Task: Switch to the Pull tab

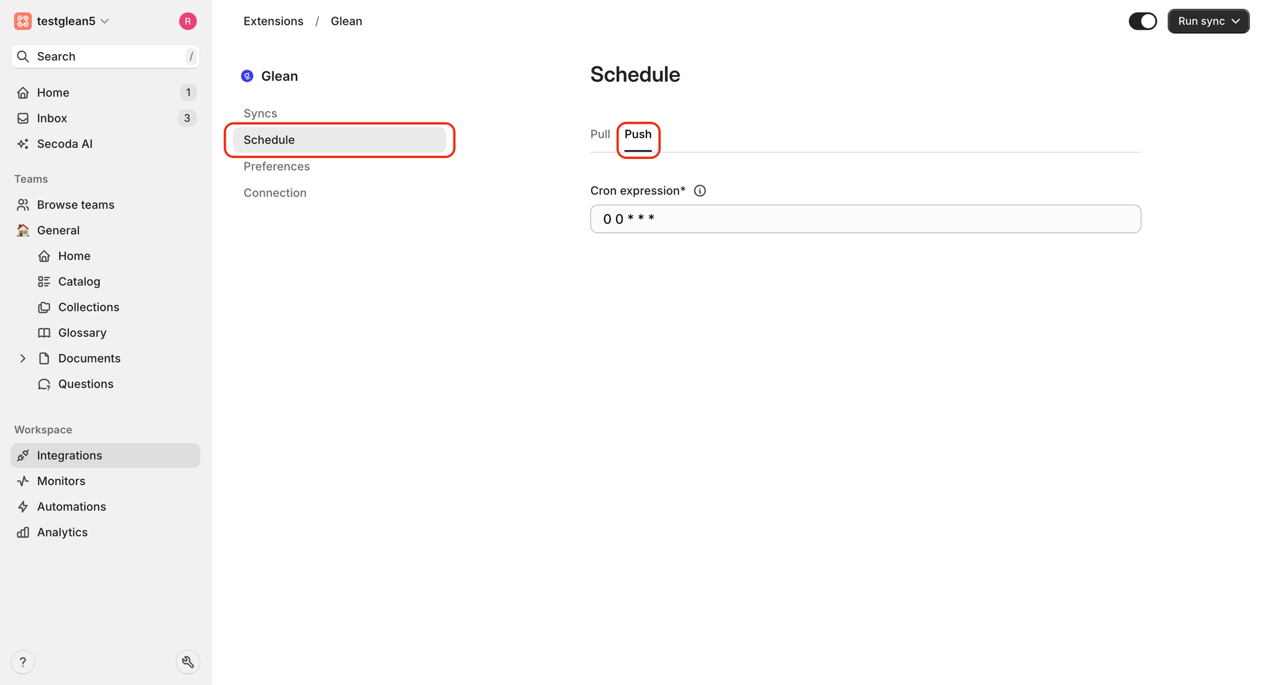Action: coord(600,134)
